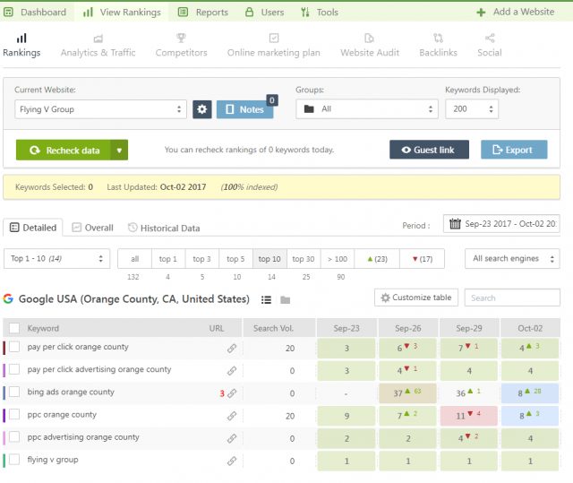Sort table by Search Vol. column header
573x483 pixels.
coord(273,328)
